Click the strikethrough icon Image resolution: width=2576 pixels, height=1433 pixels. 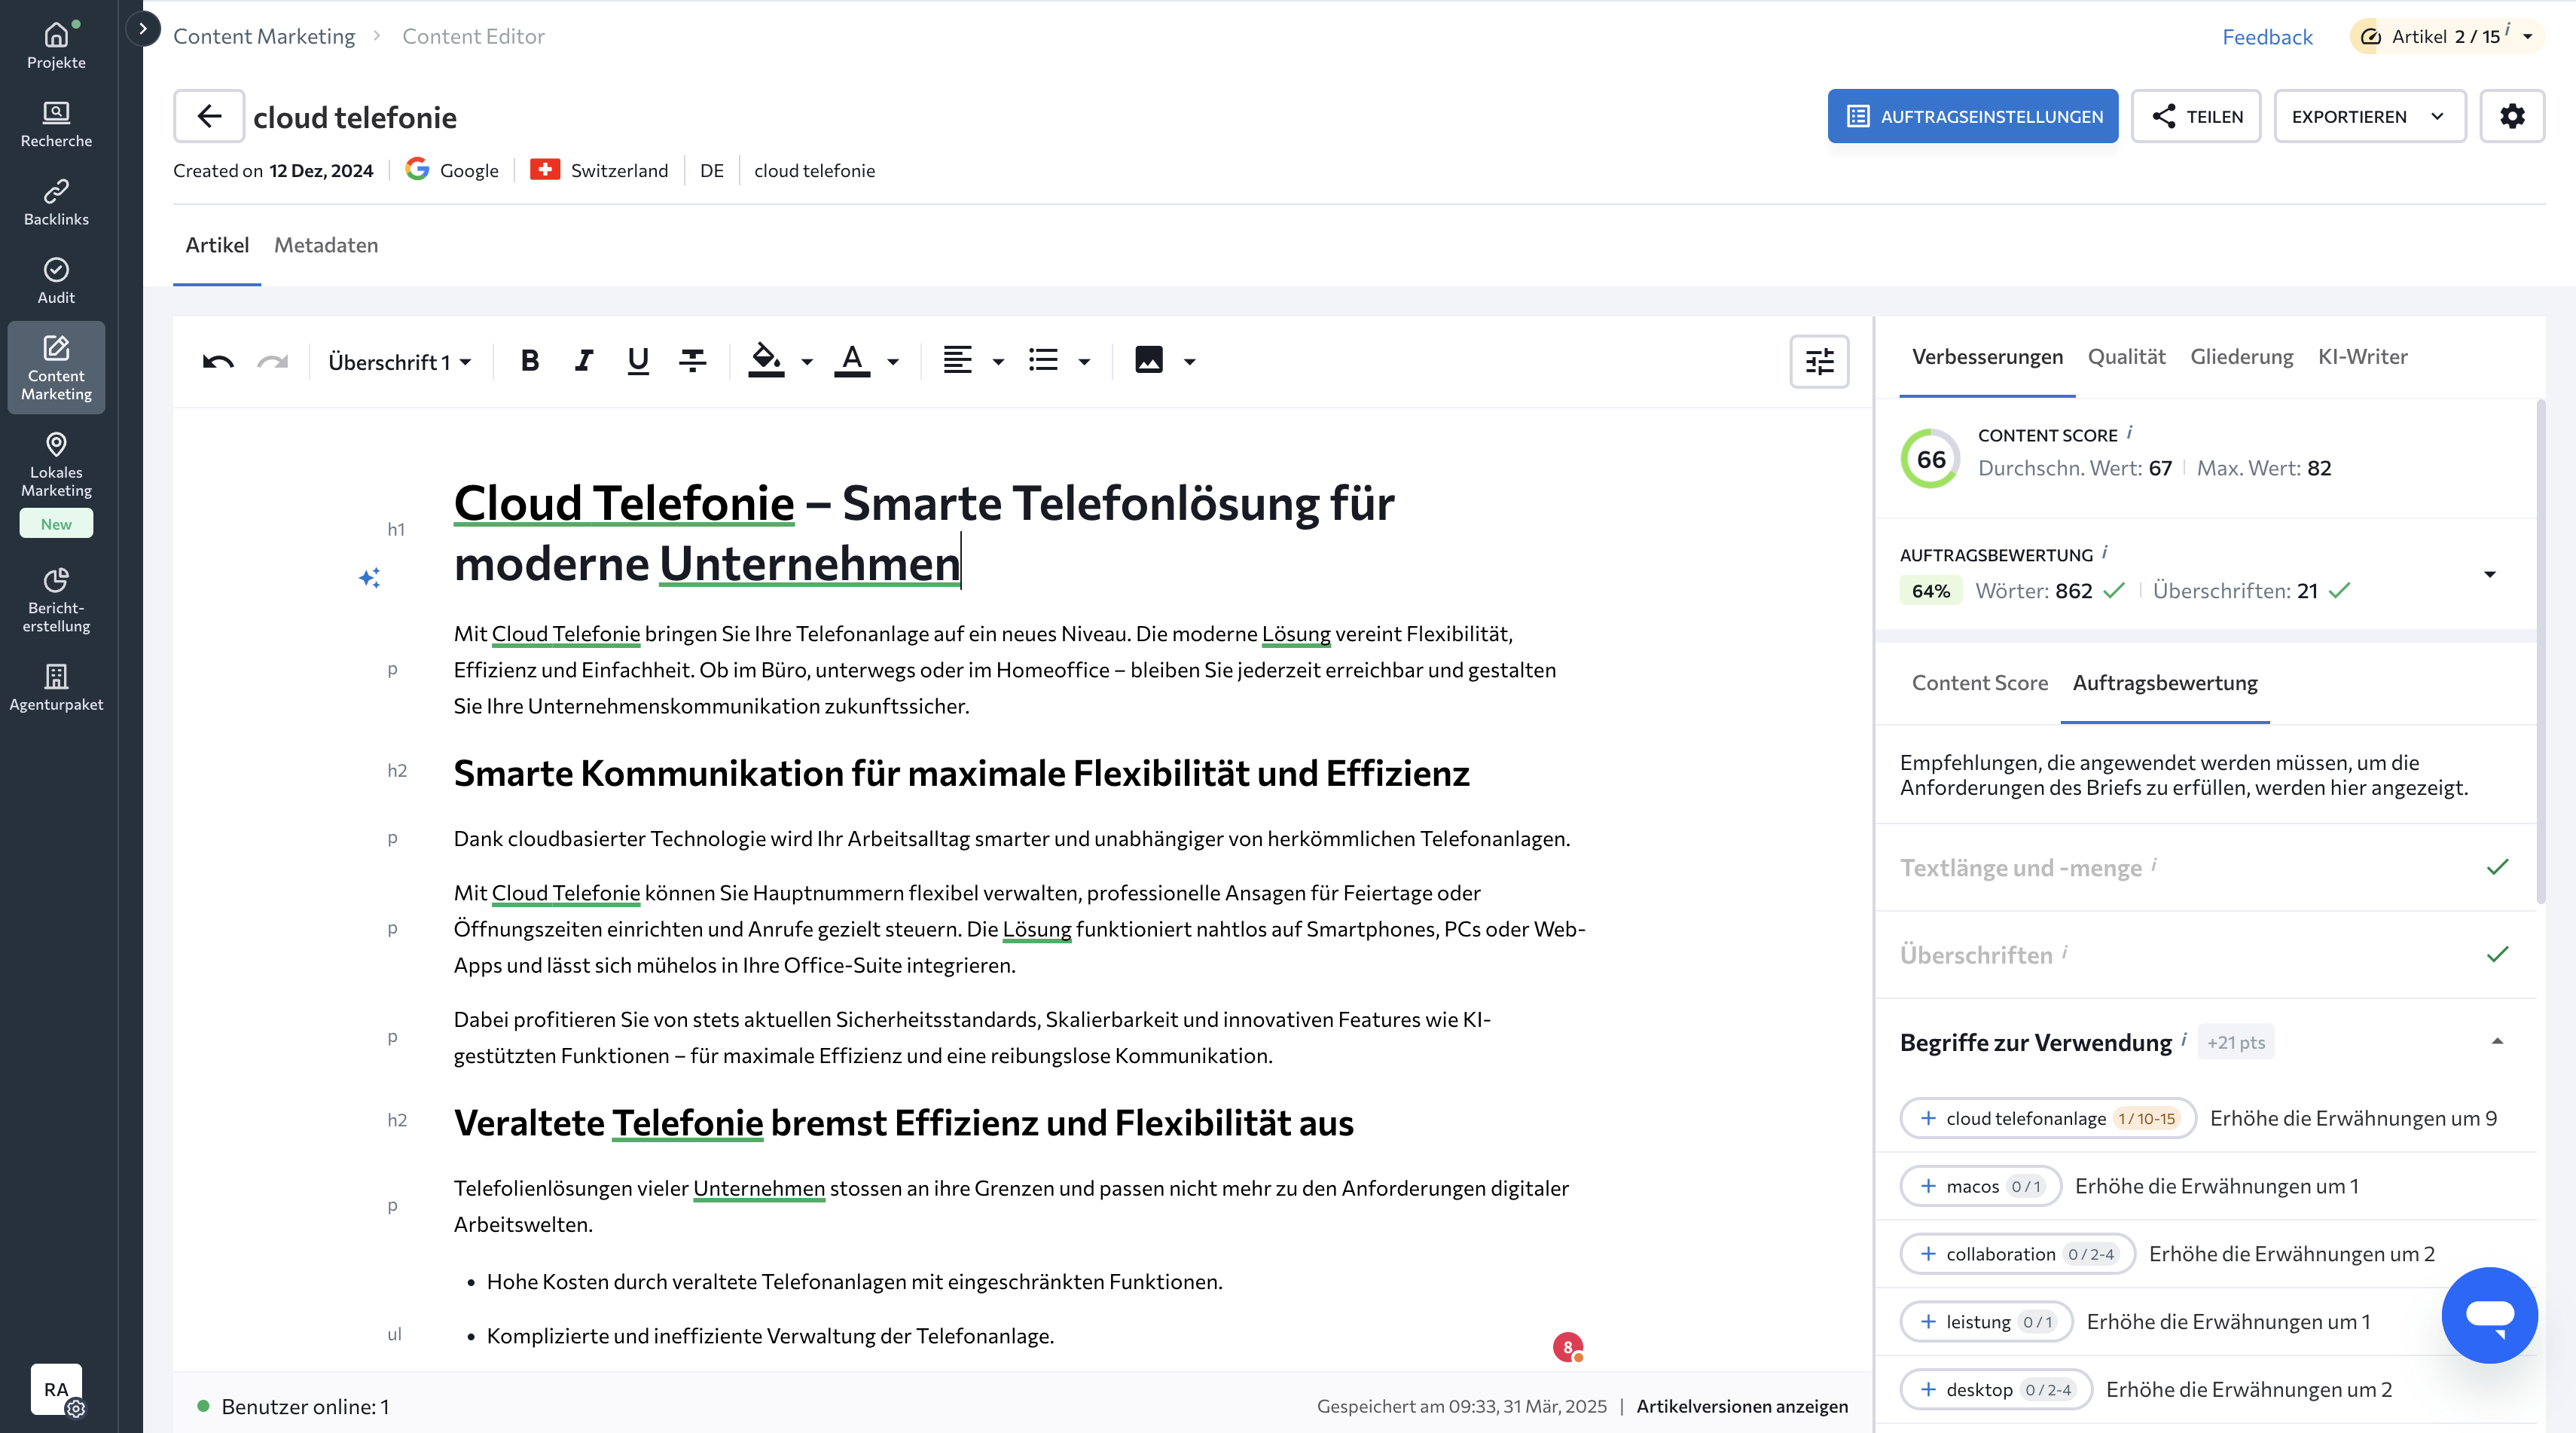(x=692, y=361)
